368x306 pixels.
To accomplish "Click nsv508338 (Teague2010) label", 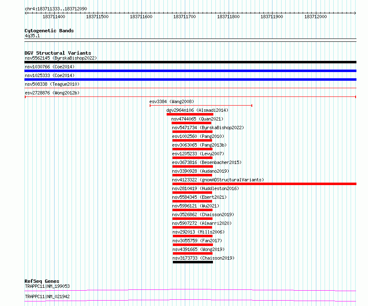I will pos(52,84).
